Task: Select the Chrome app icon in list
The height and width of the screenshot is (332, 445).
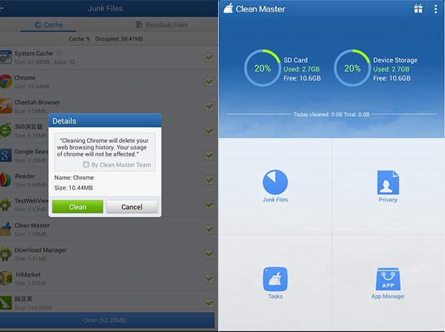Action: [6, 81]
